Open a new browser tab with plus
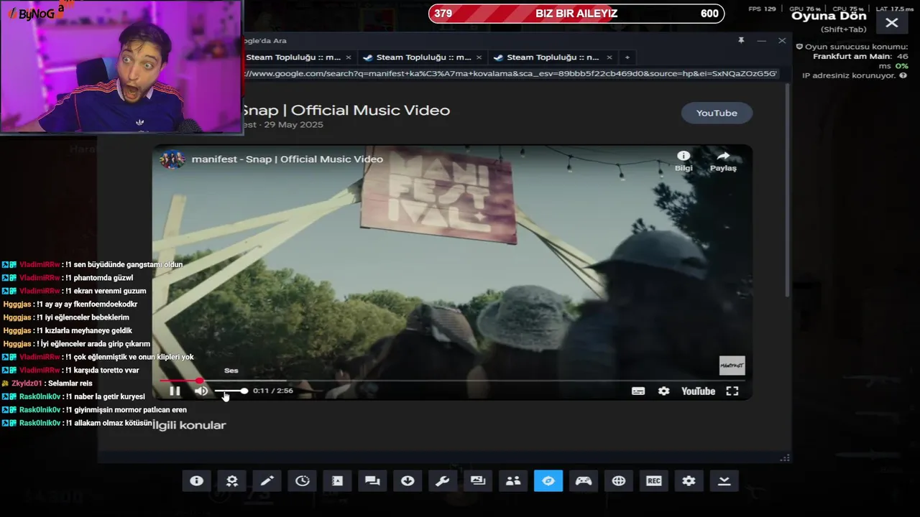The height and width of the screenshot is (517, 920). pyautogui.click(x=627, y=57)
